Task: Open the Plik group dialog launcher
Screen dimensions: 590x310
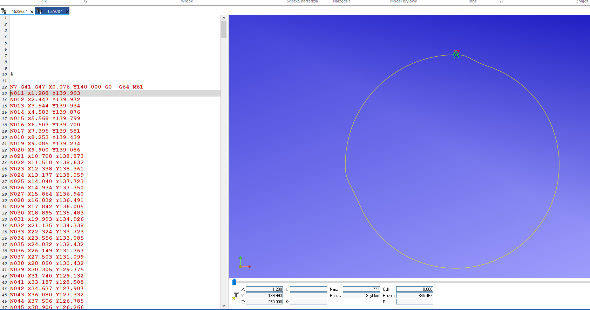Action: (86, 1)
